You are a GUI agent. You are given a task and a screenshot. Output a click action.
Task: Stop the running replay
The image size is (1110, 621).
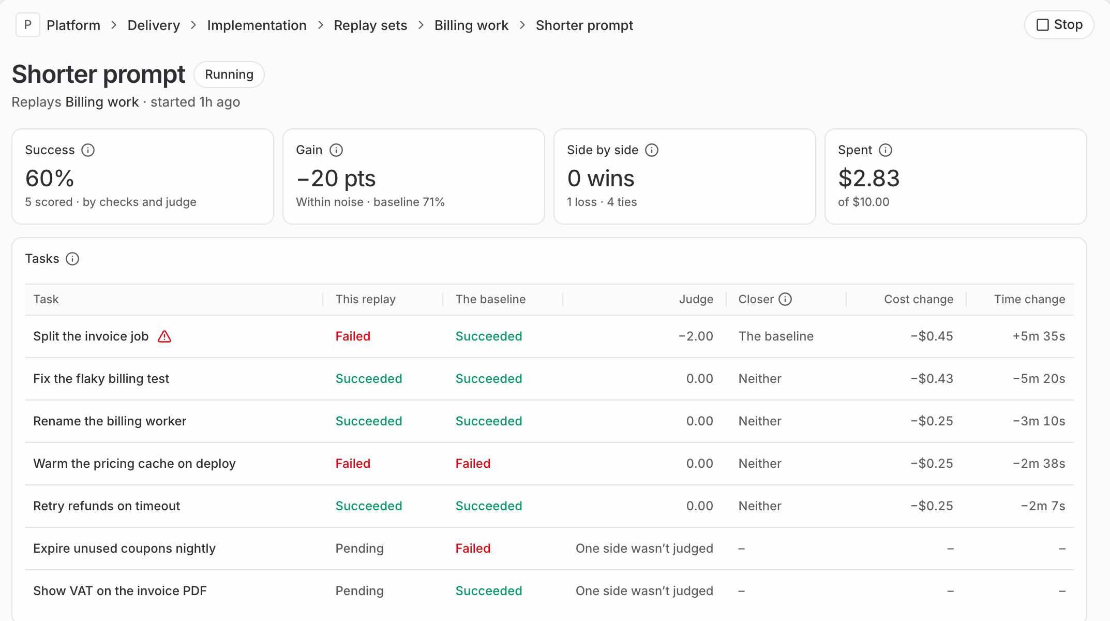1059,25
